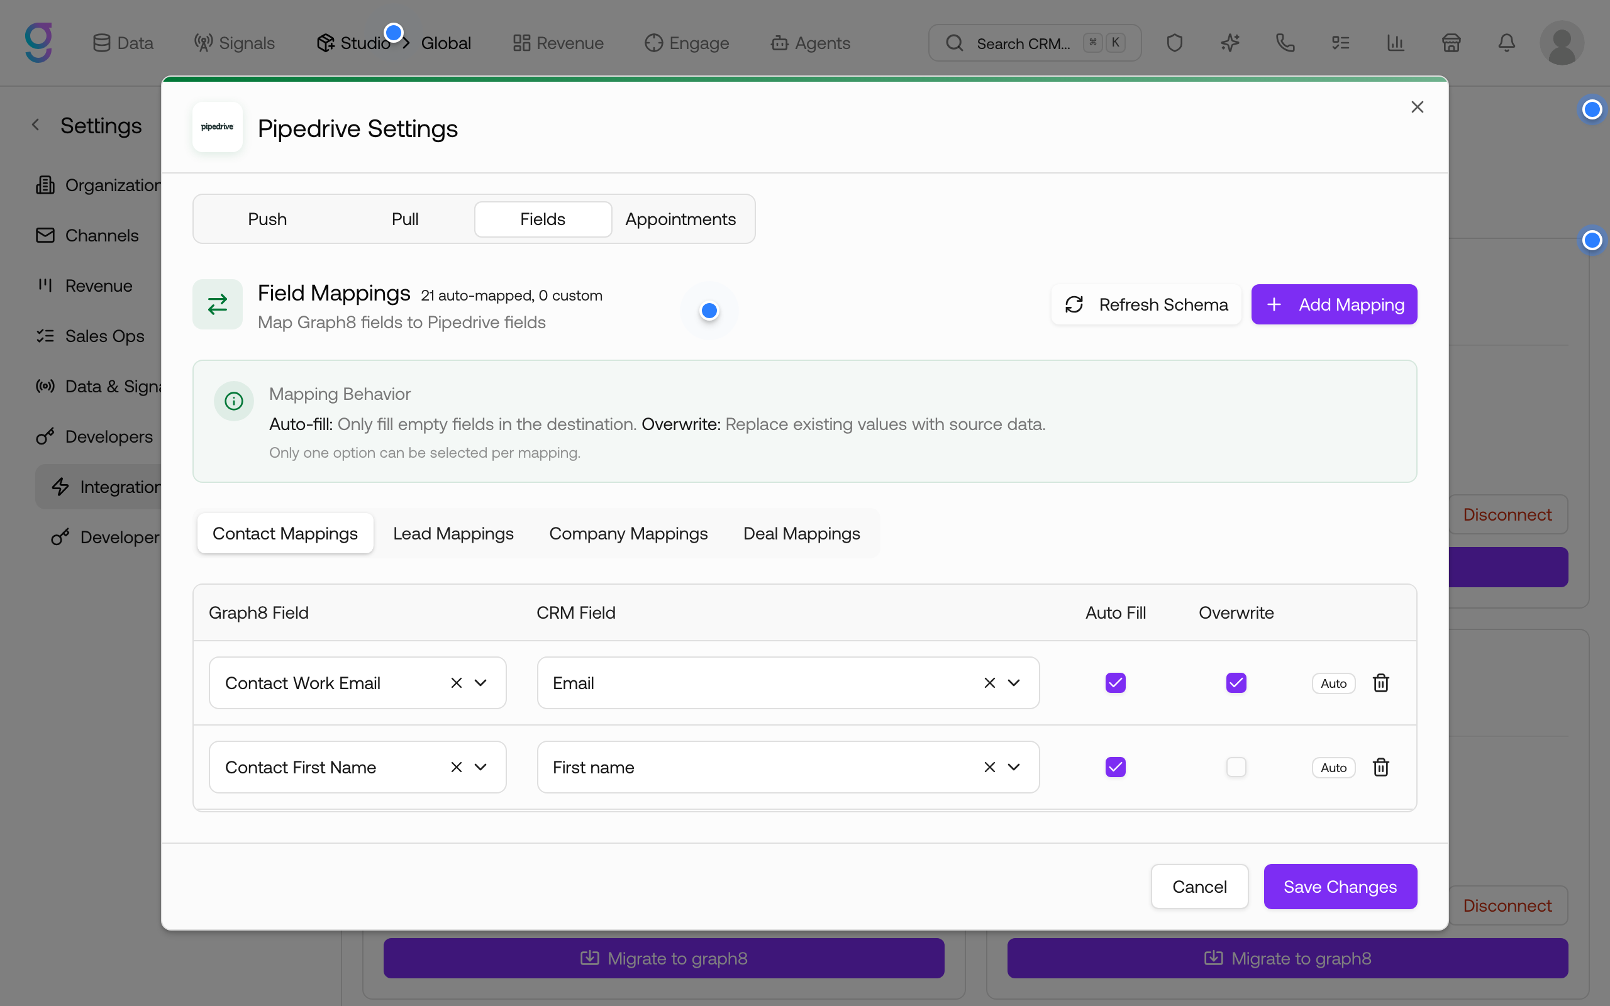
Task: Go back from Settings using the chevron
Action: (36, 125)
